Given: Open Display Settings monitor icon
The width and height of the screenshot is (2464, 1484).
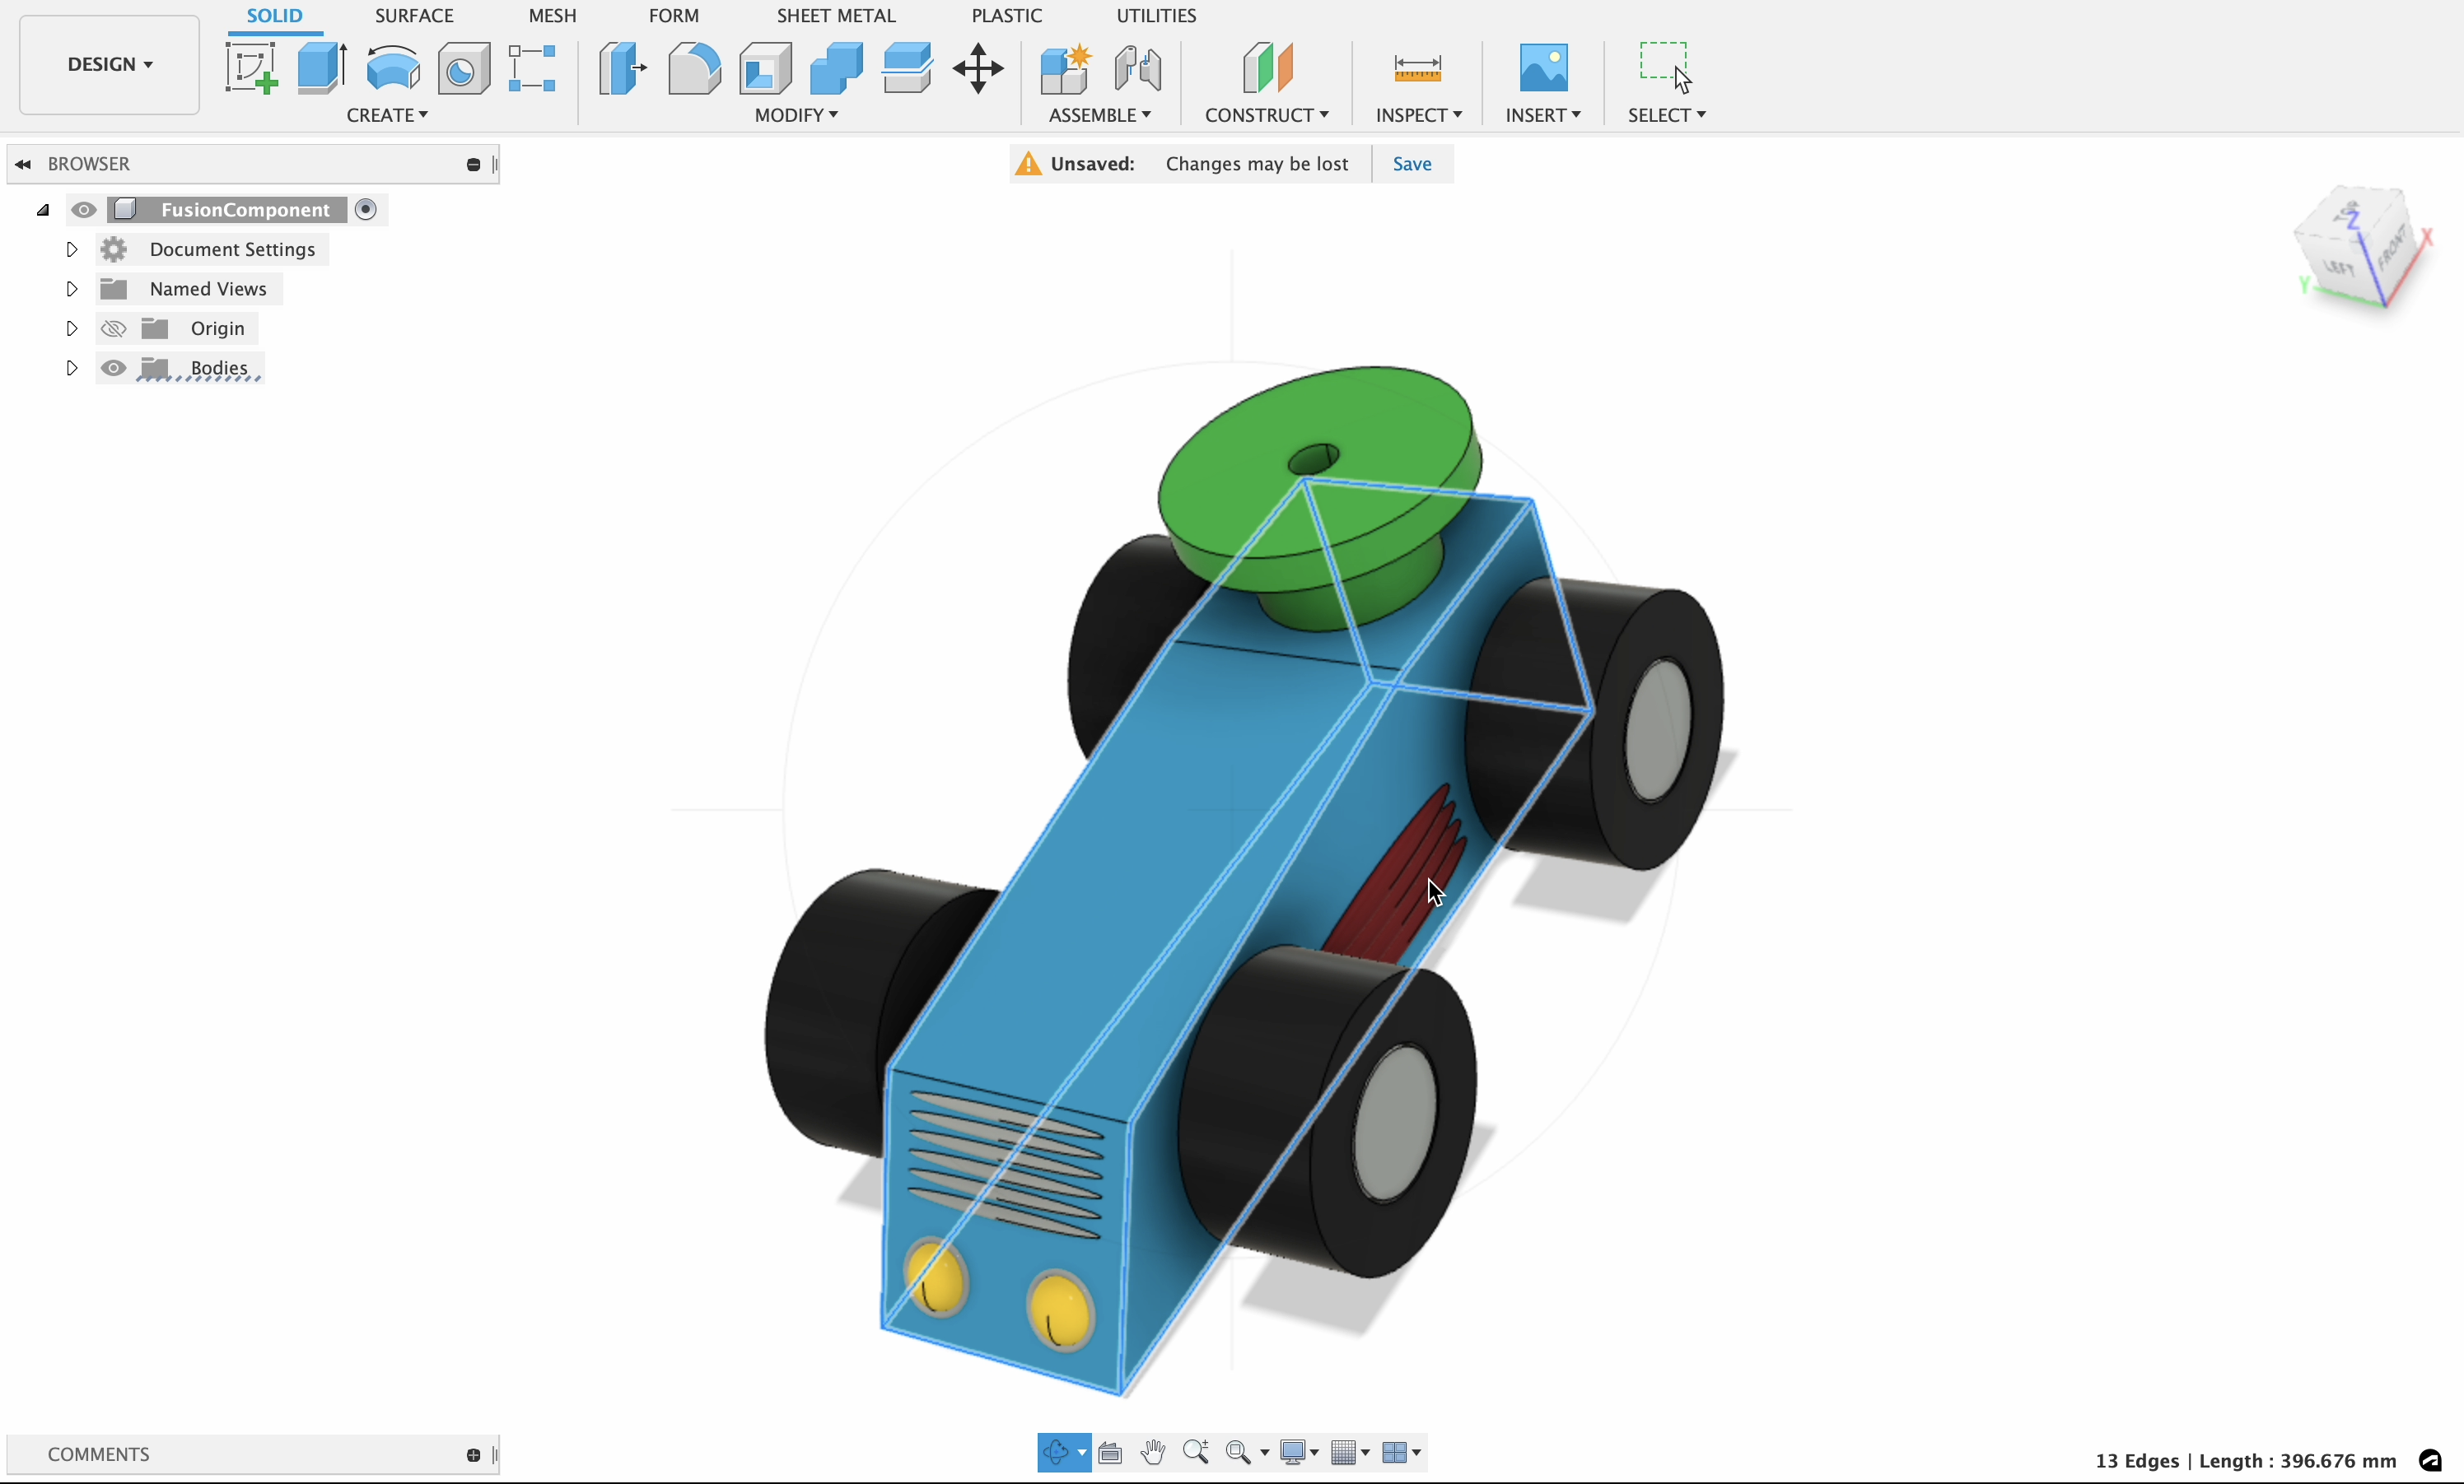Looking at the screenshot, I should coord(1293,1452).
